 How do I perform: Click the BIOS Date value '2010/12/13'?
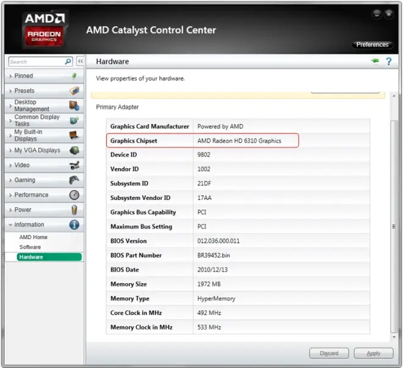(212, 270)
